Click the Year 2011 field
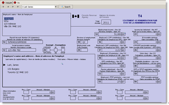This screenshot has height=105, width=169. (x=106, y=22)
